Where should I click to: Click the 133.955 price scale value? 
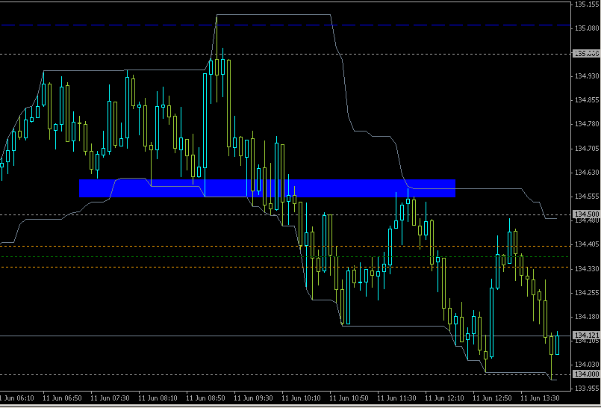point(587,389)
